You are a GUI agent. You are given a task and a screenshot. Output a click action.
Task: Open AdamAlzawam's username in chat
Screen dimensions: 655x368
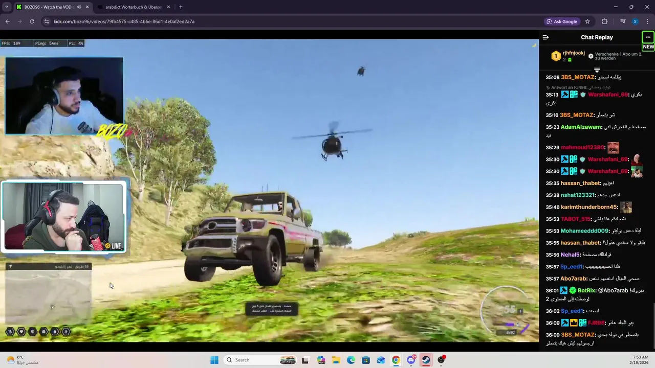pyautogui.click(x=581, y=127)
